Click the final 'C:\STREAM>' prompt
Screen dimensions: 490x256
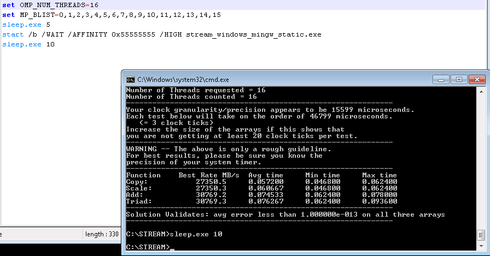click(x=148, y=247)
